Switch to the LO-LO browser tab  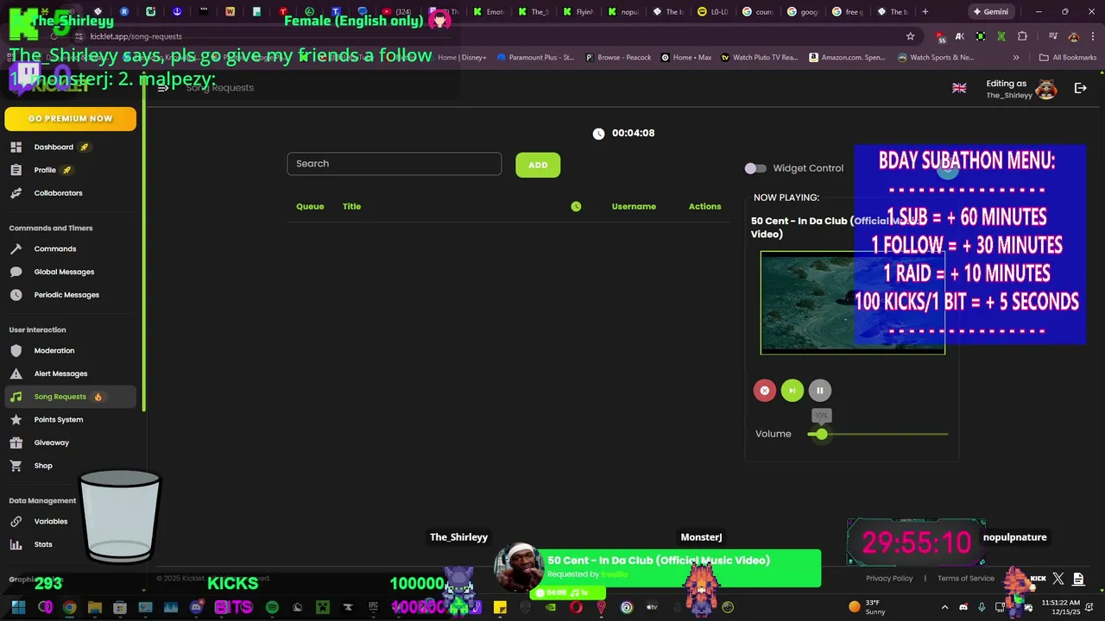coord(713,12)
